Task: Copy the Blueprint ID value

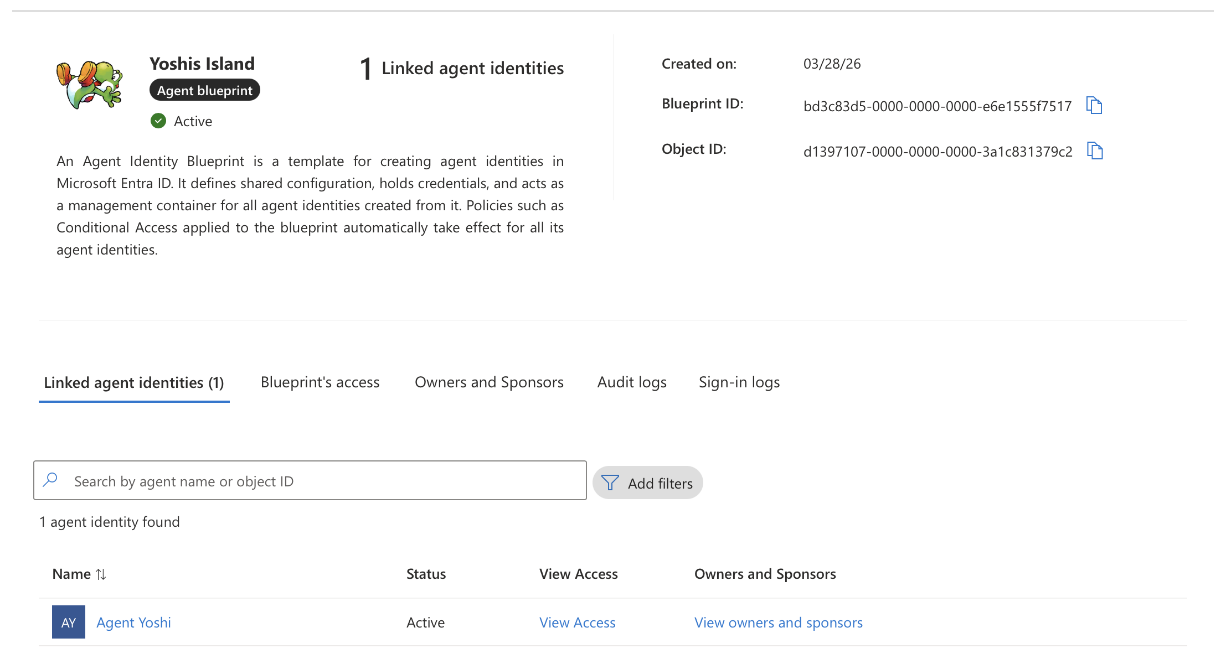Action: pos(1094,105)
